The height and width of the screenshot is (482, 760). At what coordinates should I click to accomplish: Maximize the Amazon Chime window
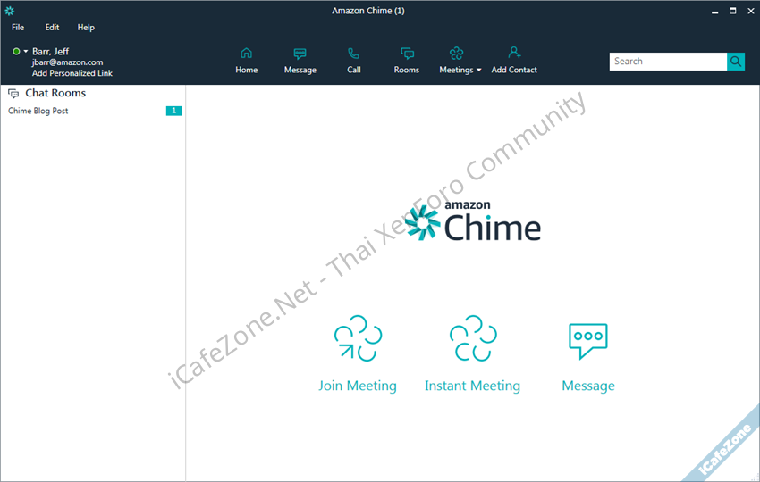coord(732,11)
